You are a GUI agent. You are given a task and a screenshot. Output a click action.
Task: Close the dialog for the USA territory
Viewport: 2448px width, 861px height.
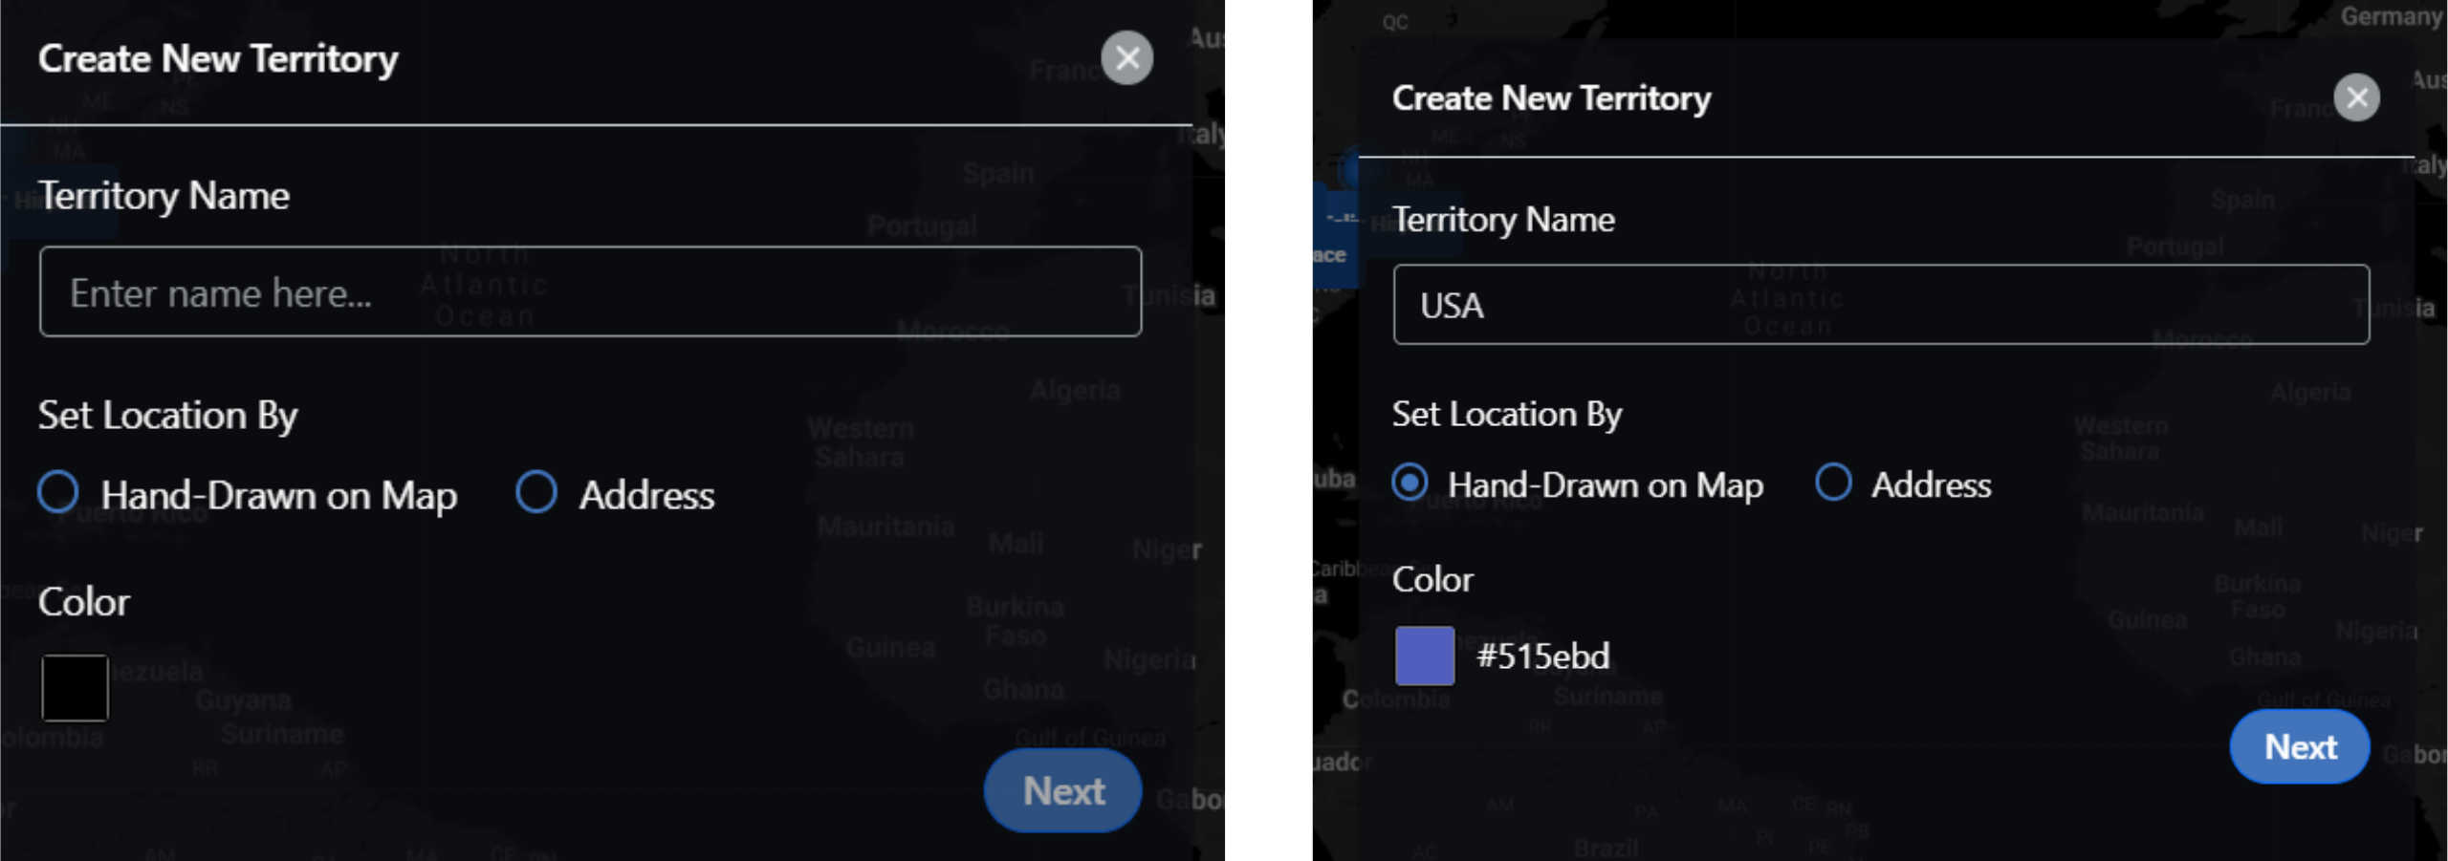[2356, 97]
